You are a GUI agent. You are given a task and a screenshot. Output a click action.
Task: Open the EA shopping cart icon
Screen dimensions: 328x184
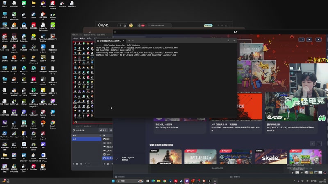(309, 40)
